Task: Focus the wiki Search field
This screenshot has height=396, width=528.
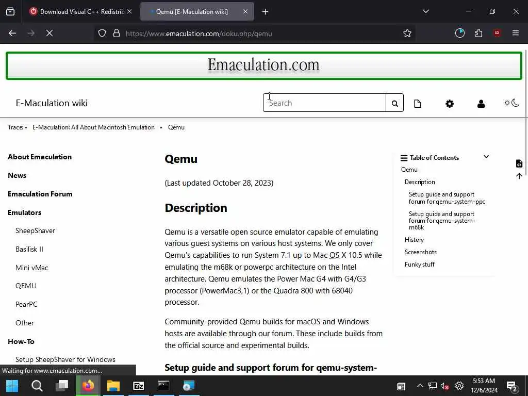Action: (x=325, y=103)
